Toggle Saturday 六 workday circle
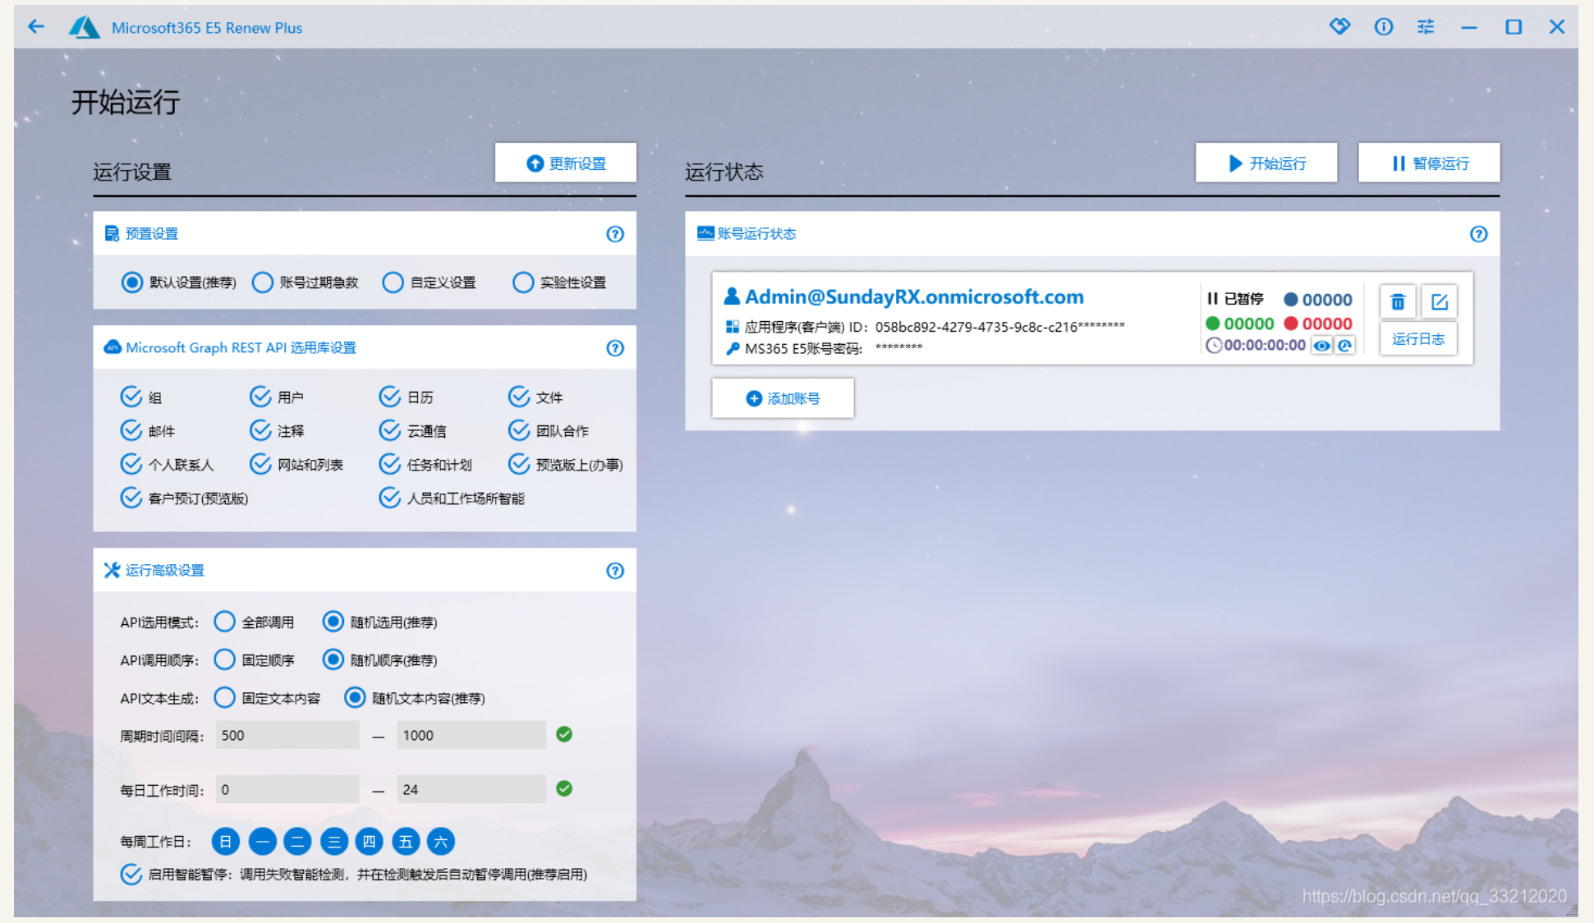The image size is (1594, 923). click(x=441, y=841)
